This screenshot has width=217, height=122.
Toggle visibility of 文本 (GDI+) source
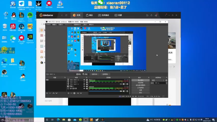(x=84, y=82)
